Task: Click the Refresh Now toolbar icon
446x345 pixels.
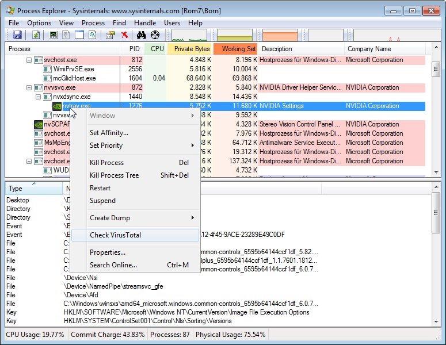Action: click(36, 35)
